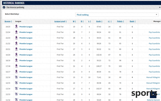Sort table by Rank column

pos(133,21)
